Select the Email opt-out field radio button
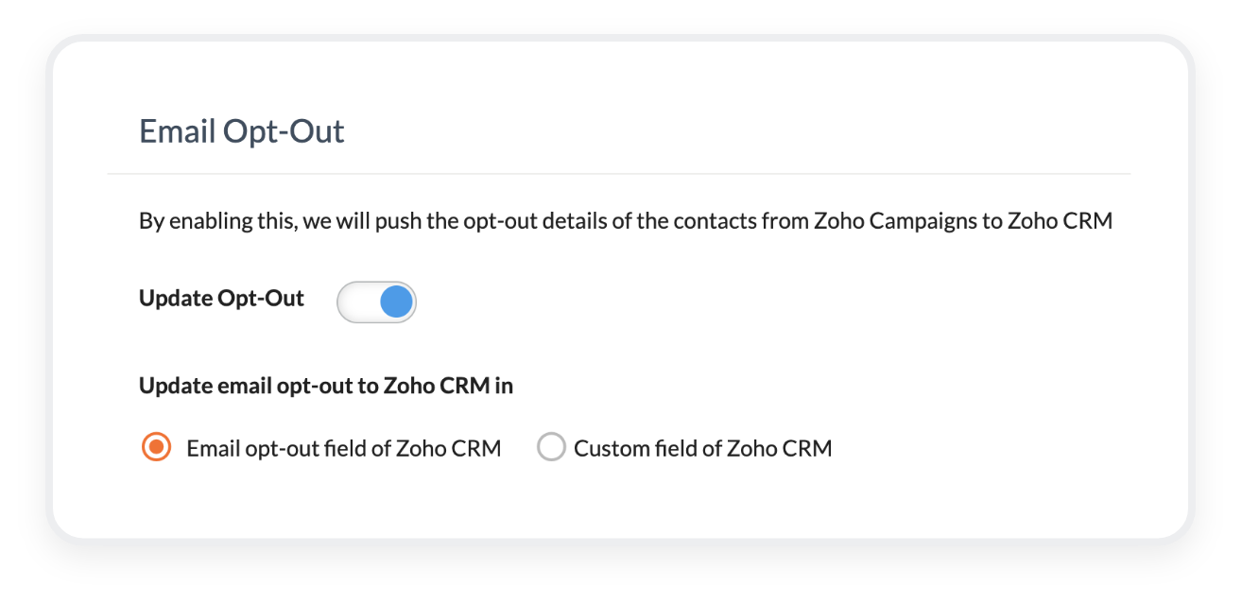 [156, 447]
